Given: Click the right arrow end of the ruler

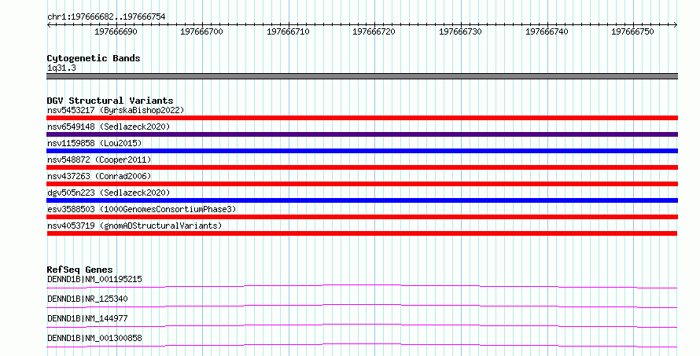Looking at the screenshot, I should 676,25.
